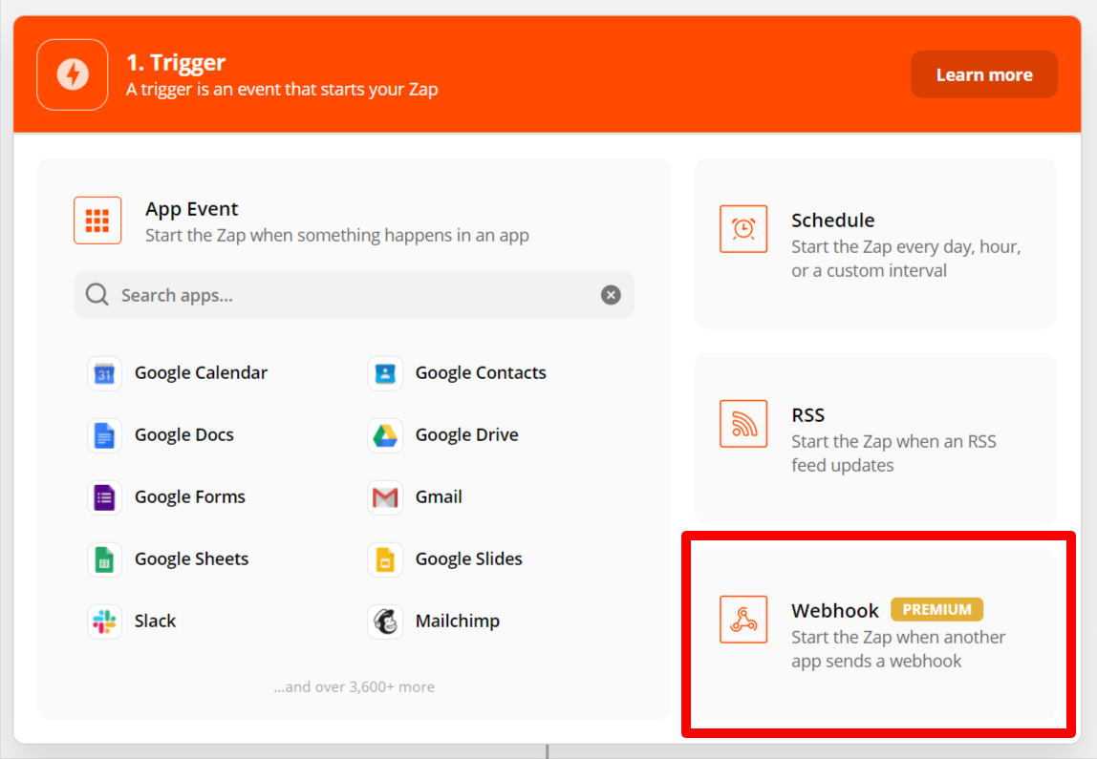Click the magnifying glass search icon

click(97, 295)
